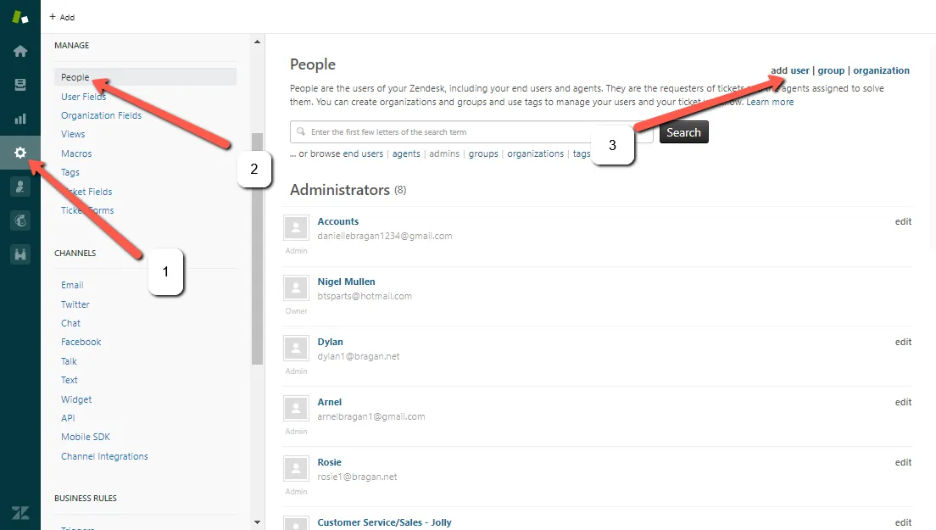936x530 pixels.
Task: Open API channel settings
Action: (x=68, y=418)
